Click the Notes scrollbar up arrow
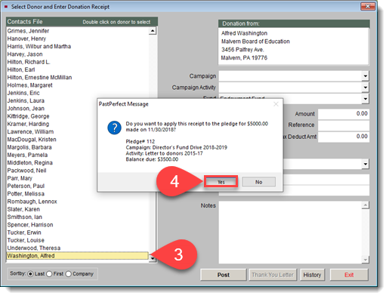Image resolution: width=389 pixels, height=299 pixels. (366, 205)
